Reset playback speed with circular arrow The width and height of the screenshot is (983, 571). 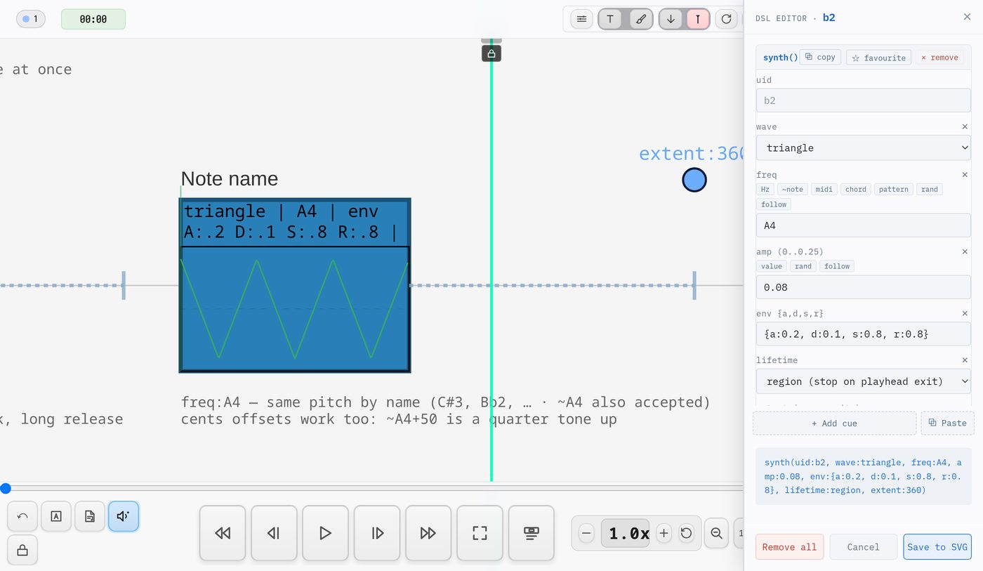click(687, 533)
